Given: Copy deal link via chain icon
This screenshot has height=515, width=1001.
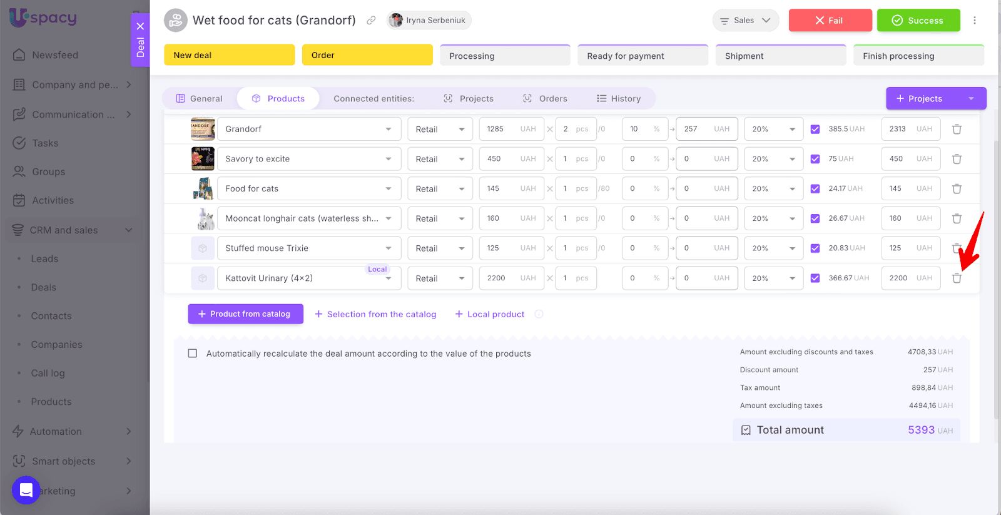Looking at the screenshot, I should click(x=371, y=21).
